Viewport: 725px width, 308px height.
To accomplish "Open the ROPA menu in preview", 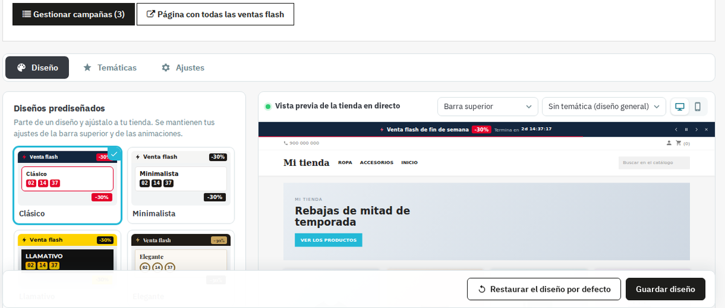I will pyautogui.click(x=345, y=163).
